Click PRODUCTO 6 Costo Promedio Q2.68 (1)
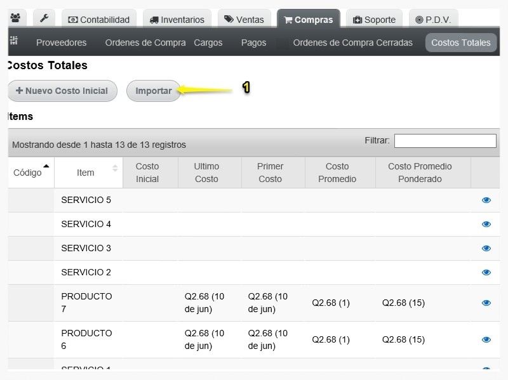Viewport: 508px width, 380px height. (x=331, y=339)
